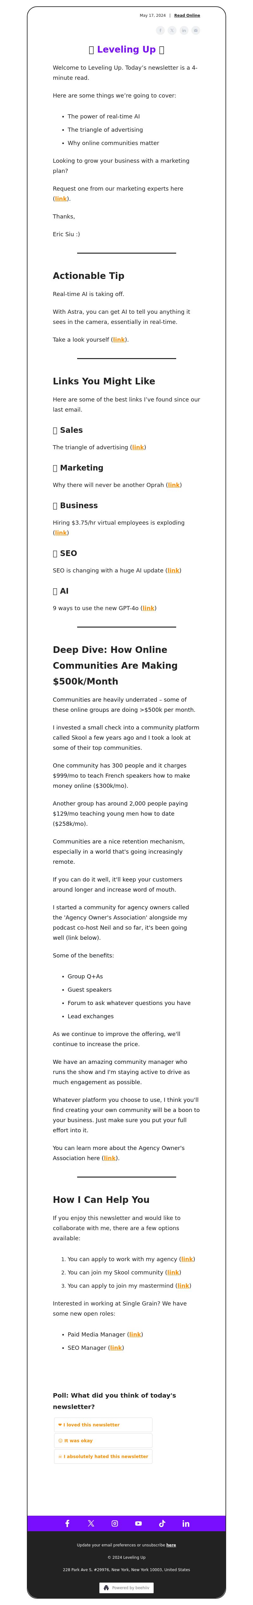Screen dimensions: 253x1605
Task: Click the unsubscribe 'here' link
Action: tap(171, 1545)
